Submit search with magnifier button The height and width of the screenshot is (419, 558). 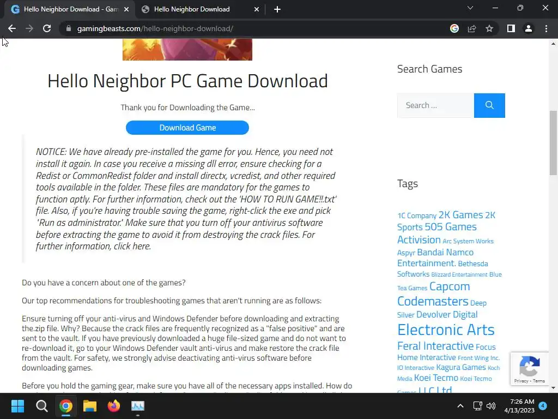(489, 105)
